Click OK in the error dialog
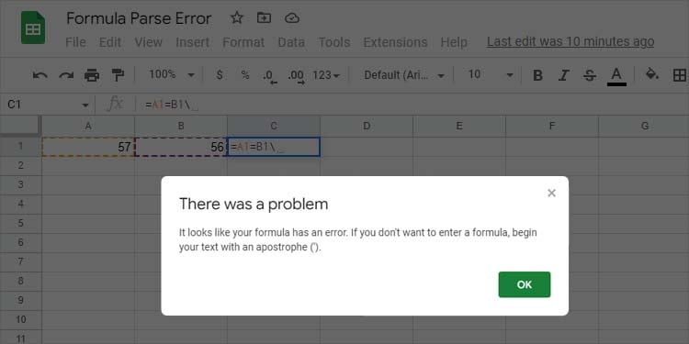 click(x=525, y=284)
